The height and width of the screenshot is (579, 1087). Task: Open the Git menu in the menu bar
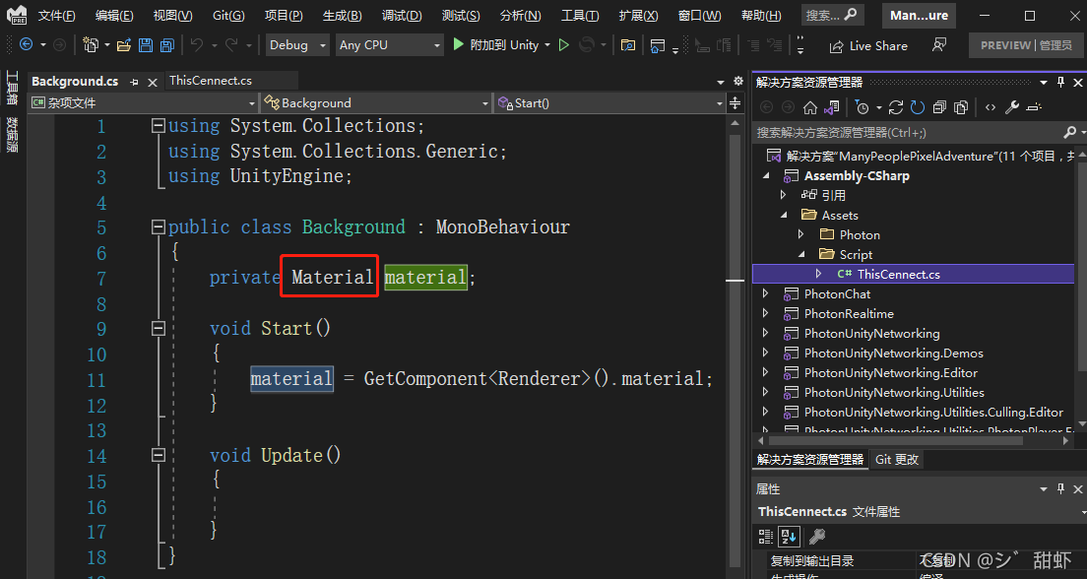click(x=227, y=15)
